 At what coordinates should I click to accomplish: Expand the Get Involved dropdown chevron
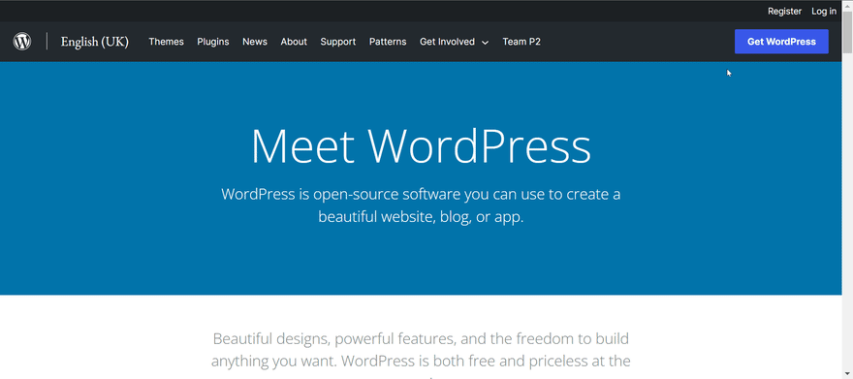(485, 43)
